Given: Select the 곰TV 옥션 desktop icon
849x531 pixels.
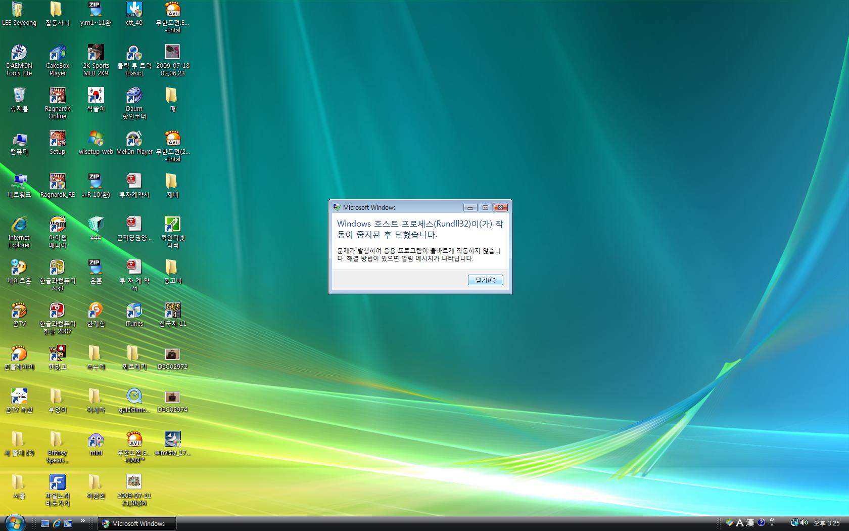Looking at the screenshot, I should tap(19, 401).
